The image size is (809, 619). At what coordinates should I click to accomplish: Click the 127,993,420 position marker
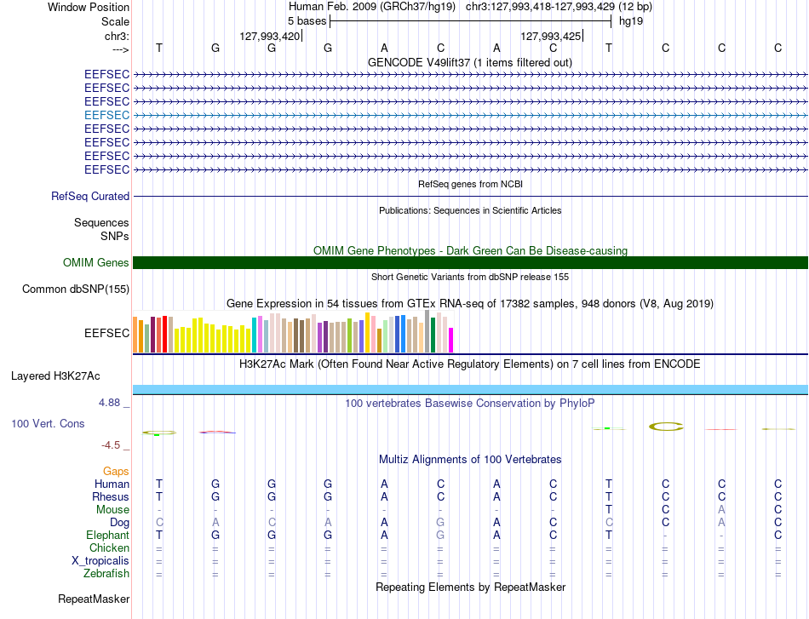tap(270, 36)
